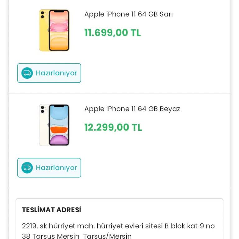Click the address line starting with 2219. sk

point(118,226)
